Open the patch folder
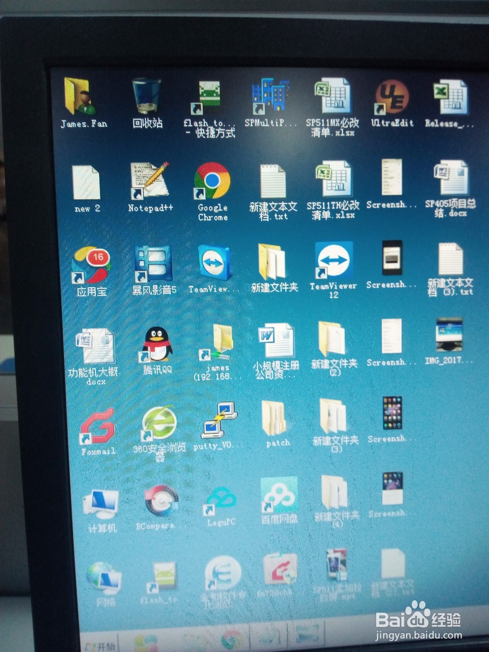 [x=276, y=424]
